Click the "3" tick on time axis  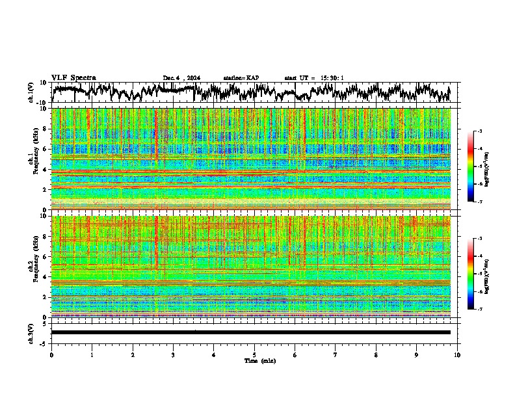tap(173, 355)
